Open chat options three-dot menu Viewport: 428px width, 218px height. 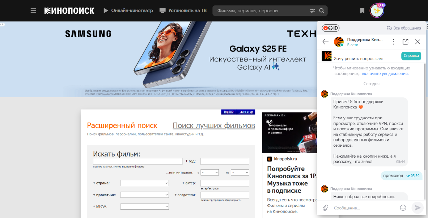pos(393,42)
